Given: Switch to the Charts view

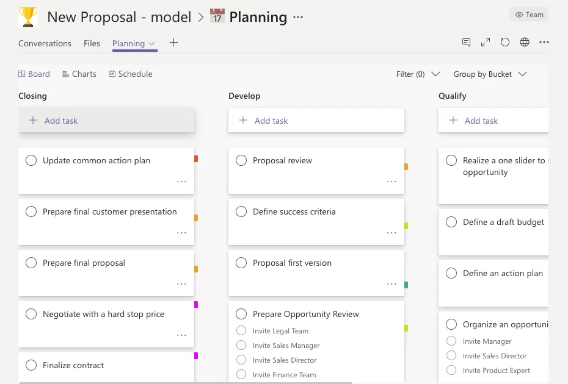Looking at the screenshot, I should [x=79, y=74].
